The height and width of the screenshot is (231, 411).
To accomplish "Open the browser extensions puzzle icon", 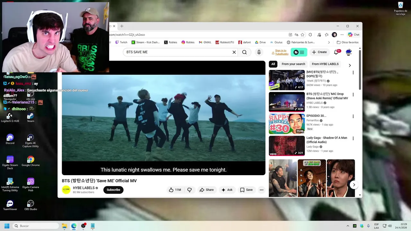I will [x=310, y=35].
